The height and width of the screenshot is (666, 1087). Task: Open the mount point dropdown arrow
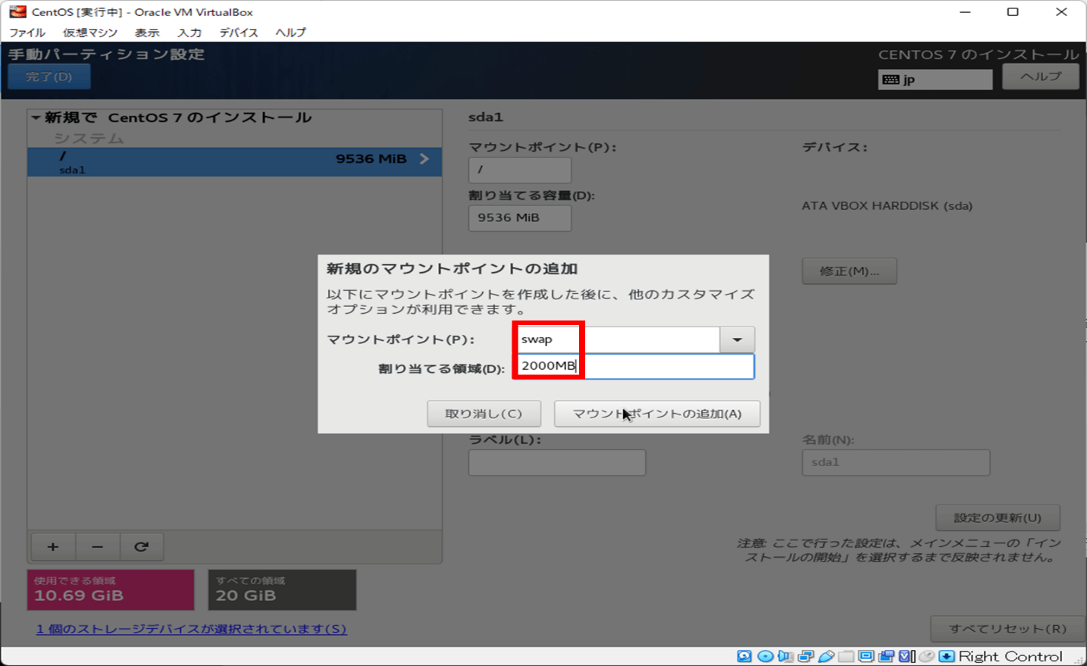737,339
